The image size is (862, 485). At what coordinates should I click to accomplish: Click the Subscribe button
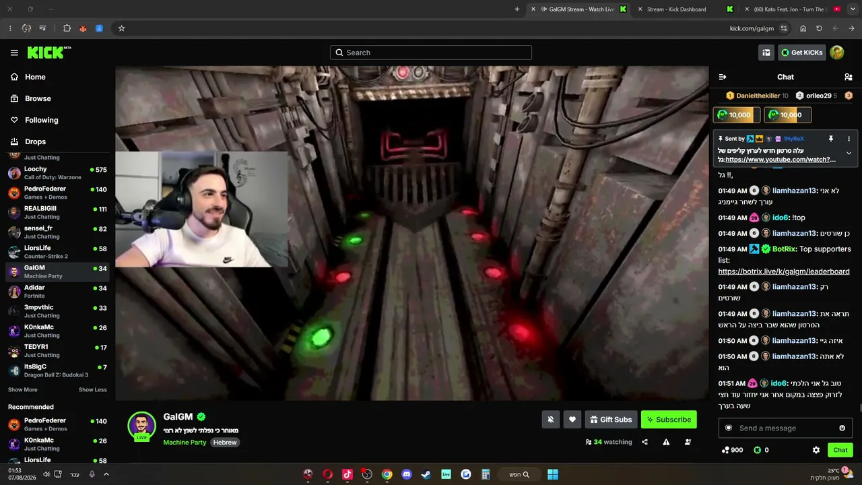click(x=669, y=420)
